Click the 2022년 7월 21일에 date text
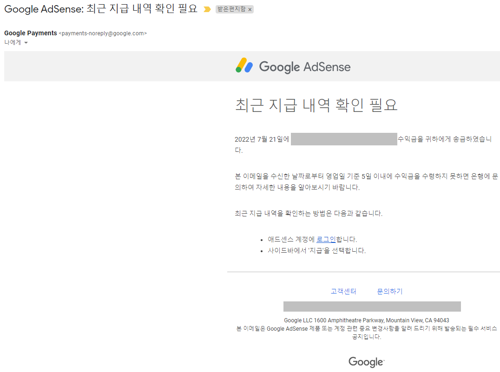 [262, 139]
